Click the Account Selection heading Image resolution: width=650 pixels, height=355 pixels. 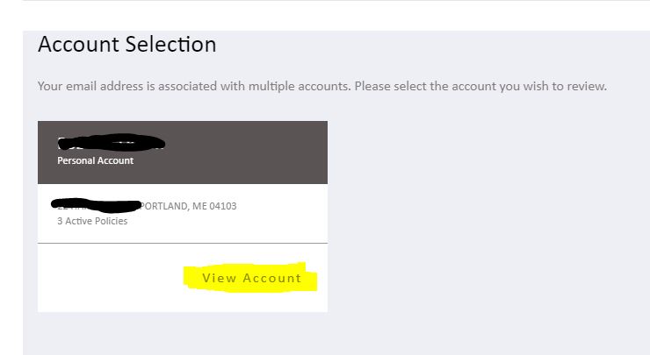click(x=126, y=45)
